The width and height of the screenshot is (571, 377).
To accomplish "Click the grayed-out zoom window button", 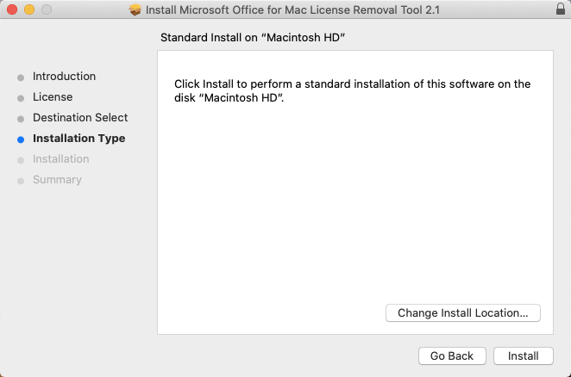I will [x=47, y=10].
